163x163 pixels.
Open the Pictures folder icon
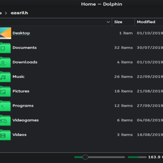[5, 91]
